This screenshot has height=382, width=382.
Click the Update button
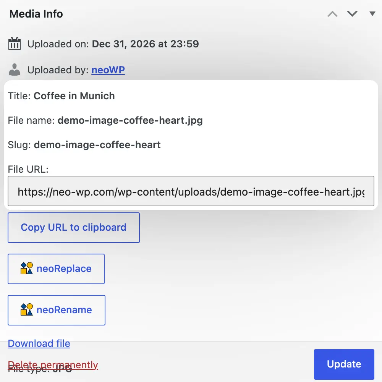pos(344,364)
